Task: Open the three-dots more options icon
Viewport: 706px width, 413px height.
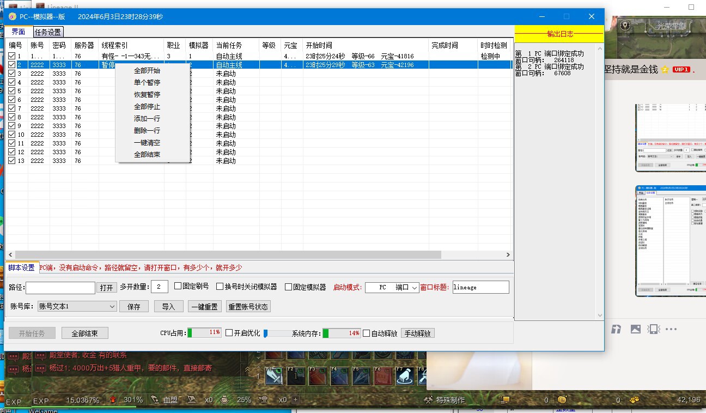Action: 671,329
